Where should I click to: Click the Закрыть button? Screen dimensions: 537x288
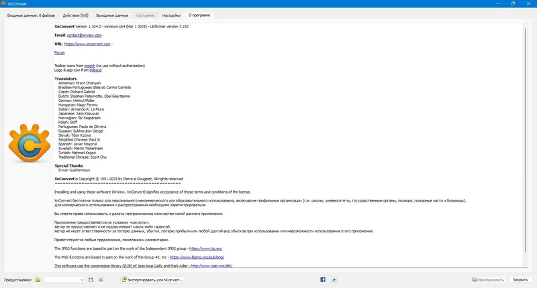(x=520, y=280)
